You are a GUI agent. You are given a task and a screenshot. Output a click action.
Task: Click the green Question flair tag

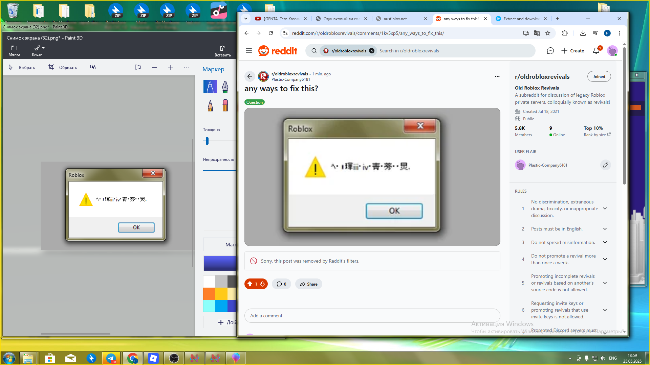255,102
